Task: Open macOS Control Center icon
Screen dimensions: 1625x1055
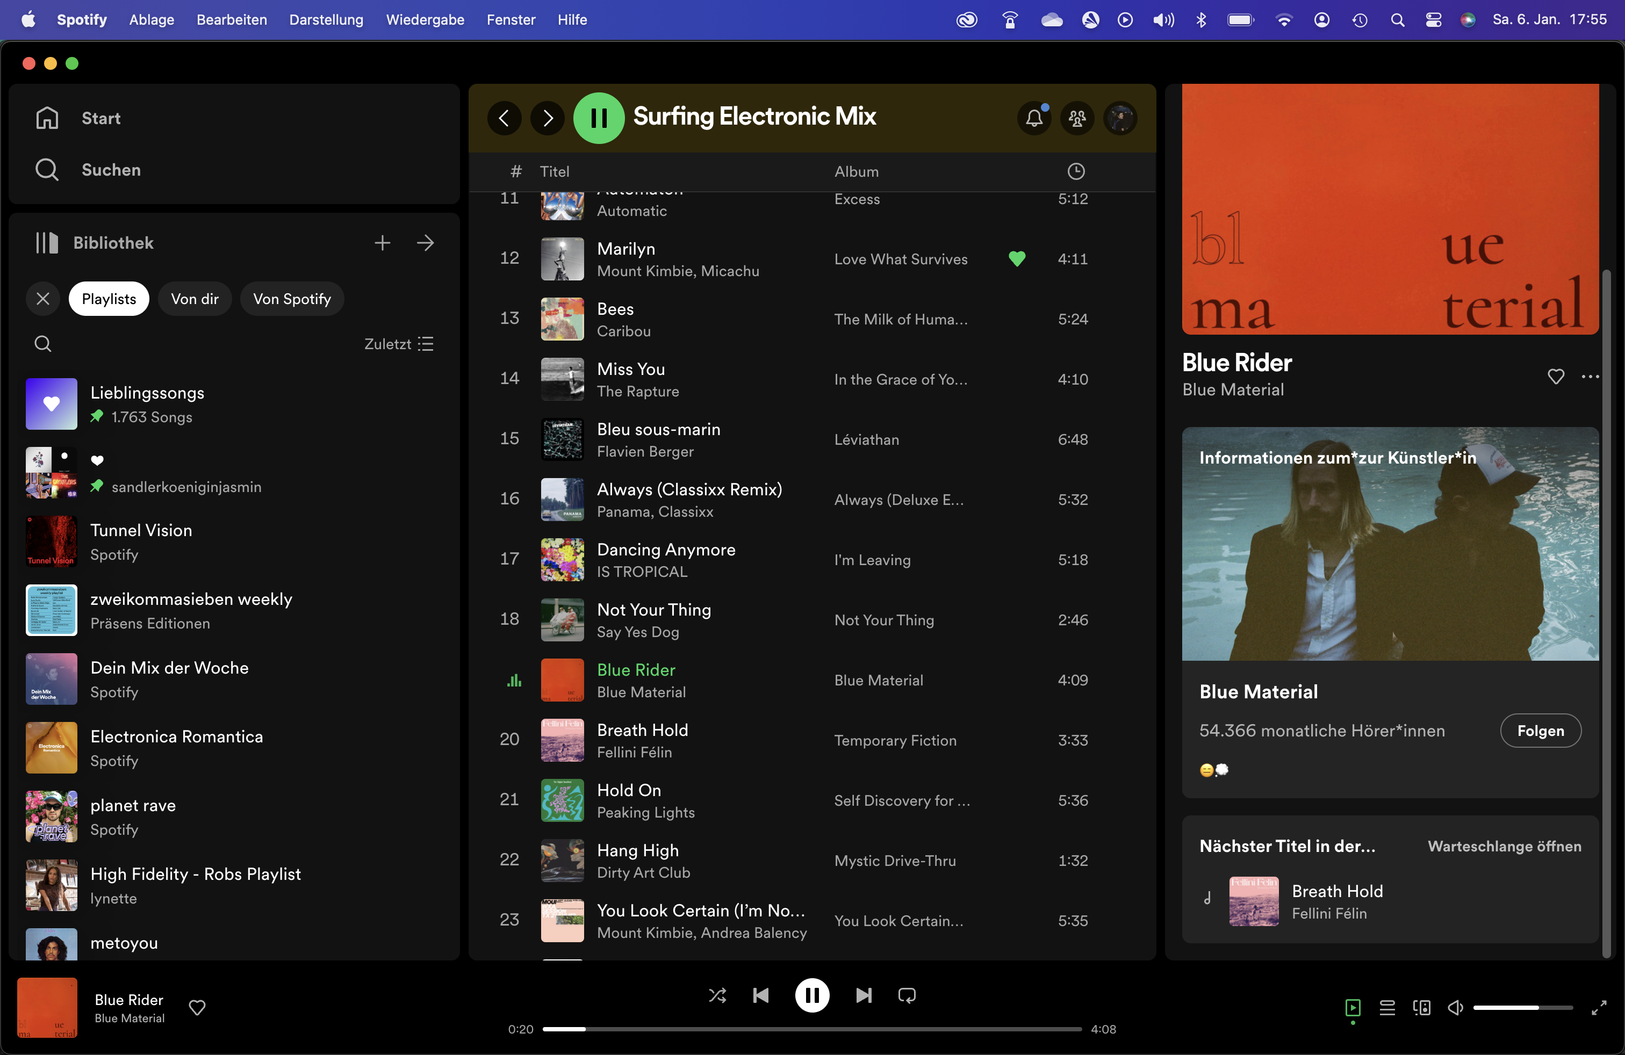Action: [x=1433, y=20]
